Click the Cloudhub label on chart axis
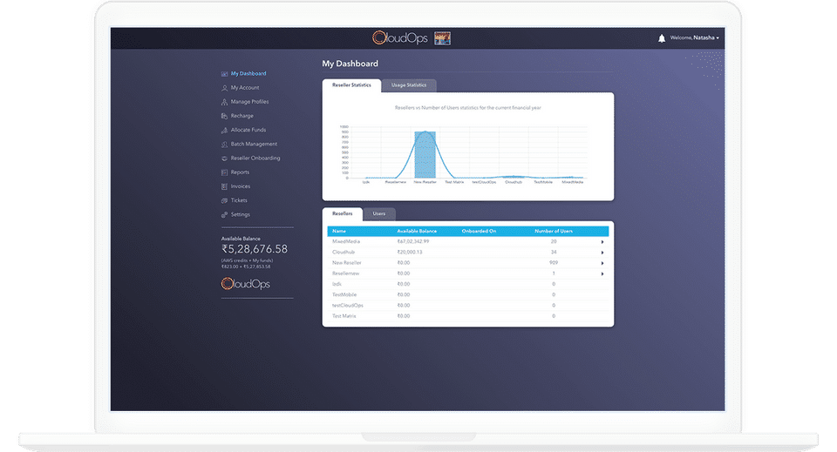Viewport: 837px width, 452px height. coord(514,182)
